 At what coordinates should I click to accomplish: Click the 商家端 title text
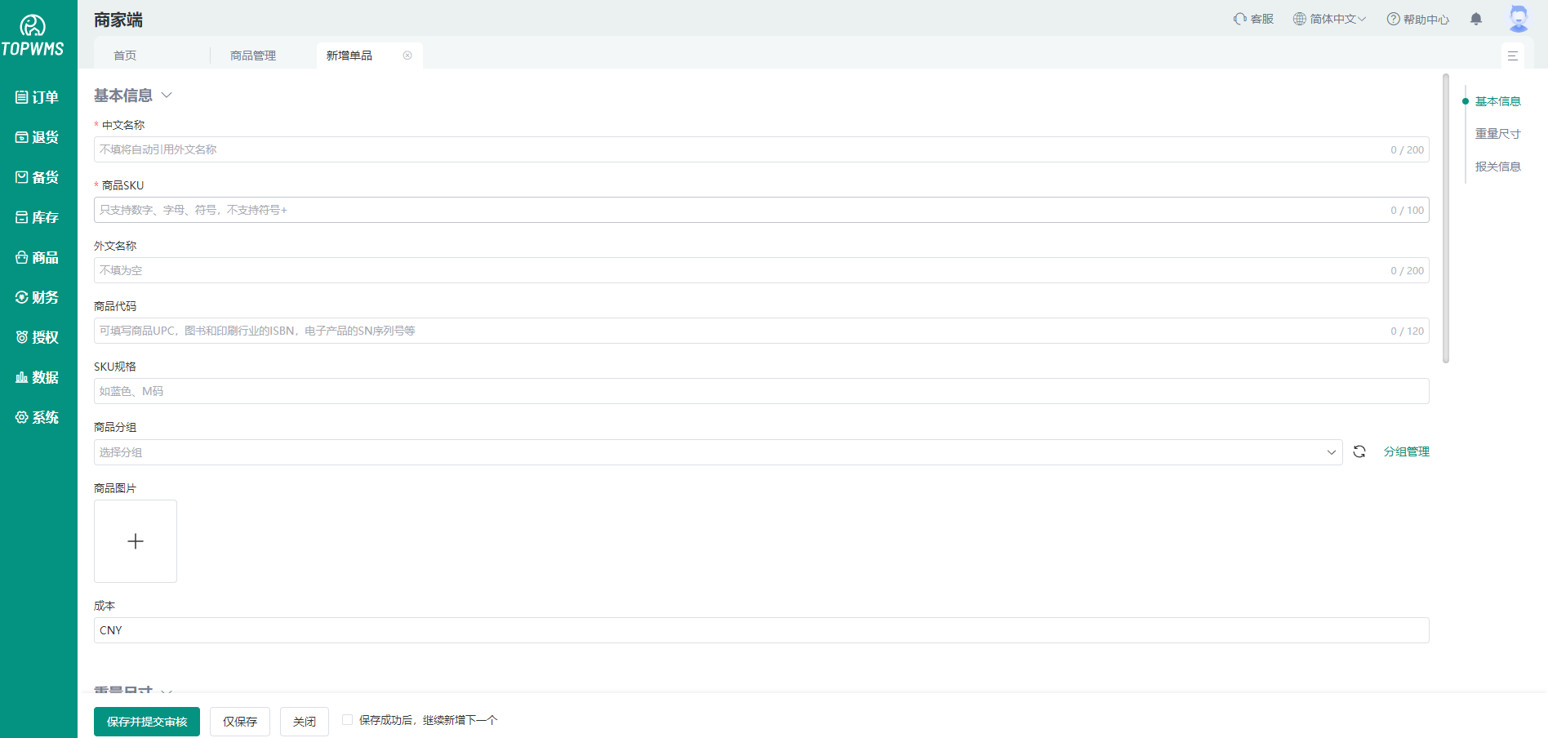(x=118, y=20)
